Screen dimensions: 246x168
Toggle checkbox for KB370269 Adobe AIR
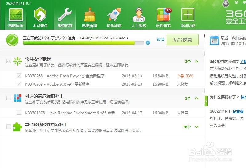[x=19, y=84]
